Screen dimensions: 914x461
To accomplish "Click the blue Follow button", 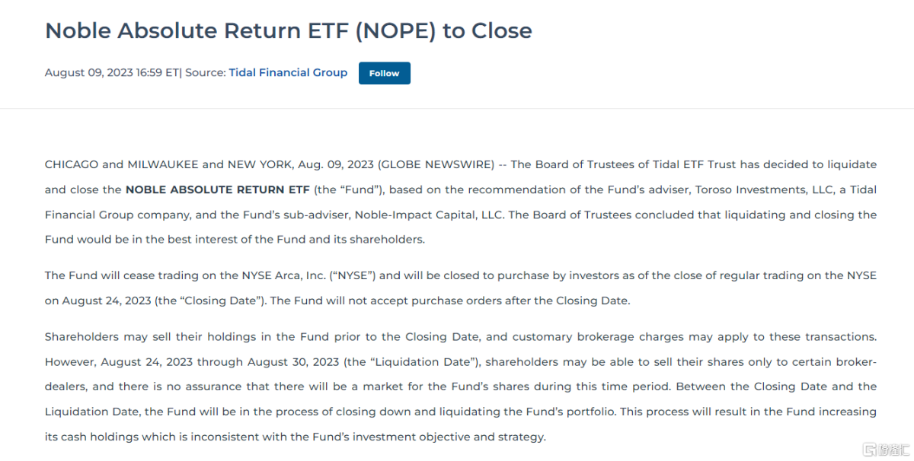I will pyautogui.click(x=385, y=73).
